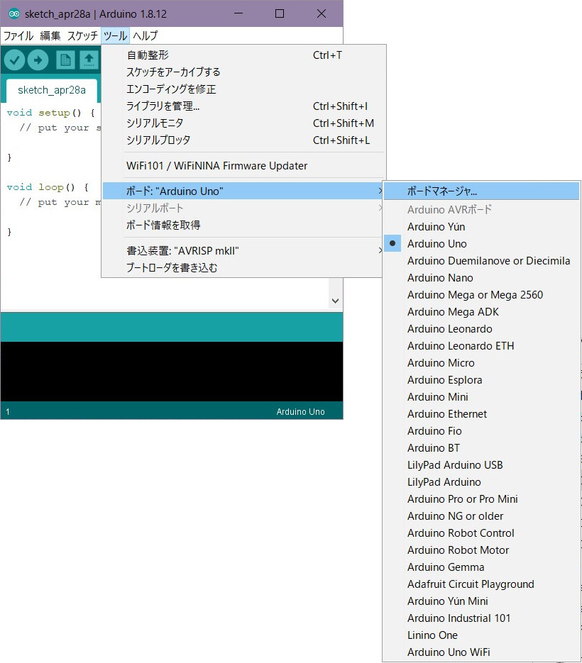Select Arduino Yún board
The height and width of the screenshot is (663, 582).
point(481,227)
